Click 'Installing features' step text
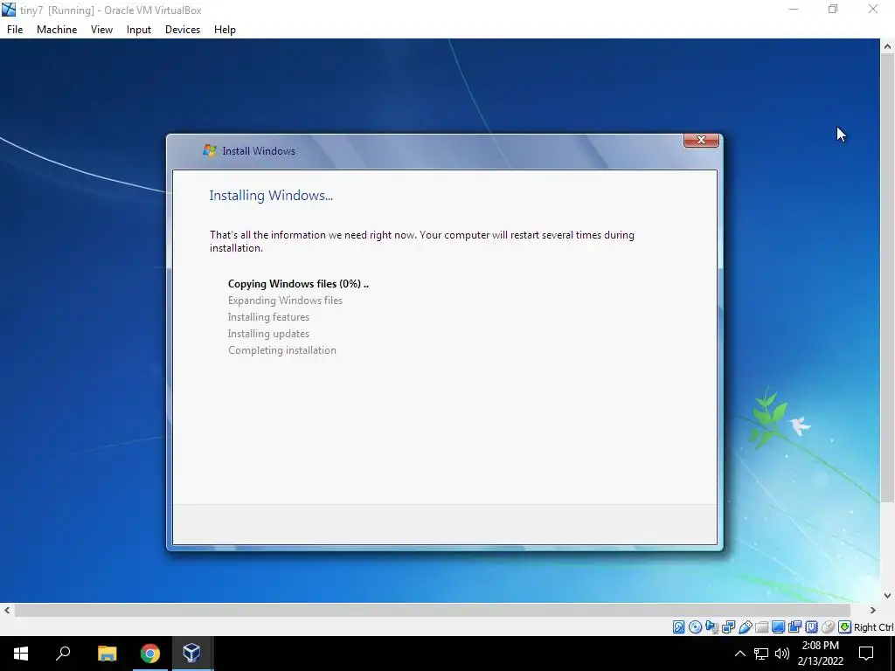The height and width of the screenshot is (671, 895). click(268, 316)
